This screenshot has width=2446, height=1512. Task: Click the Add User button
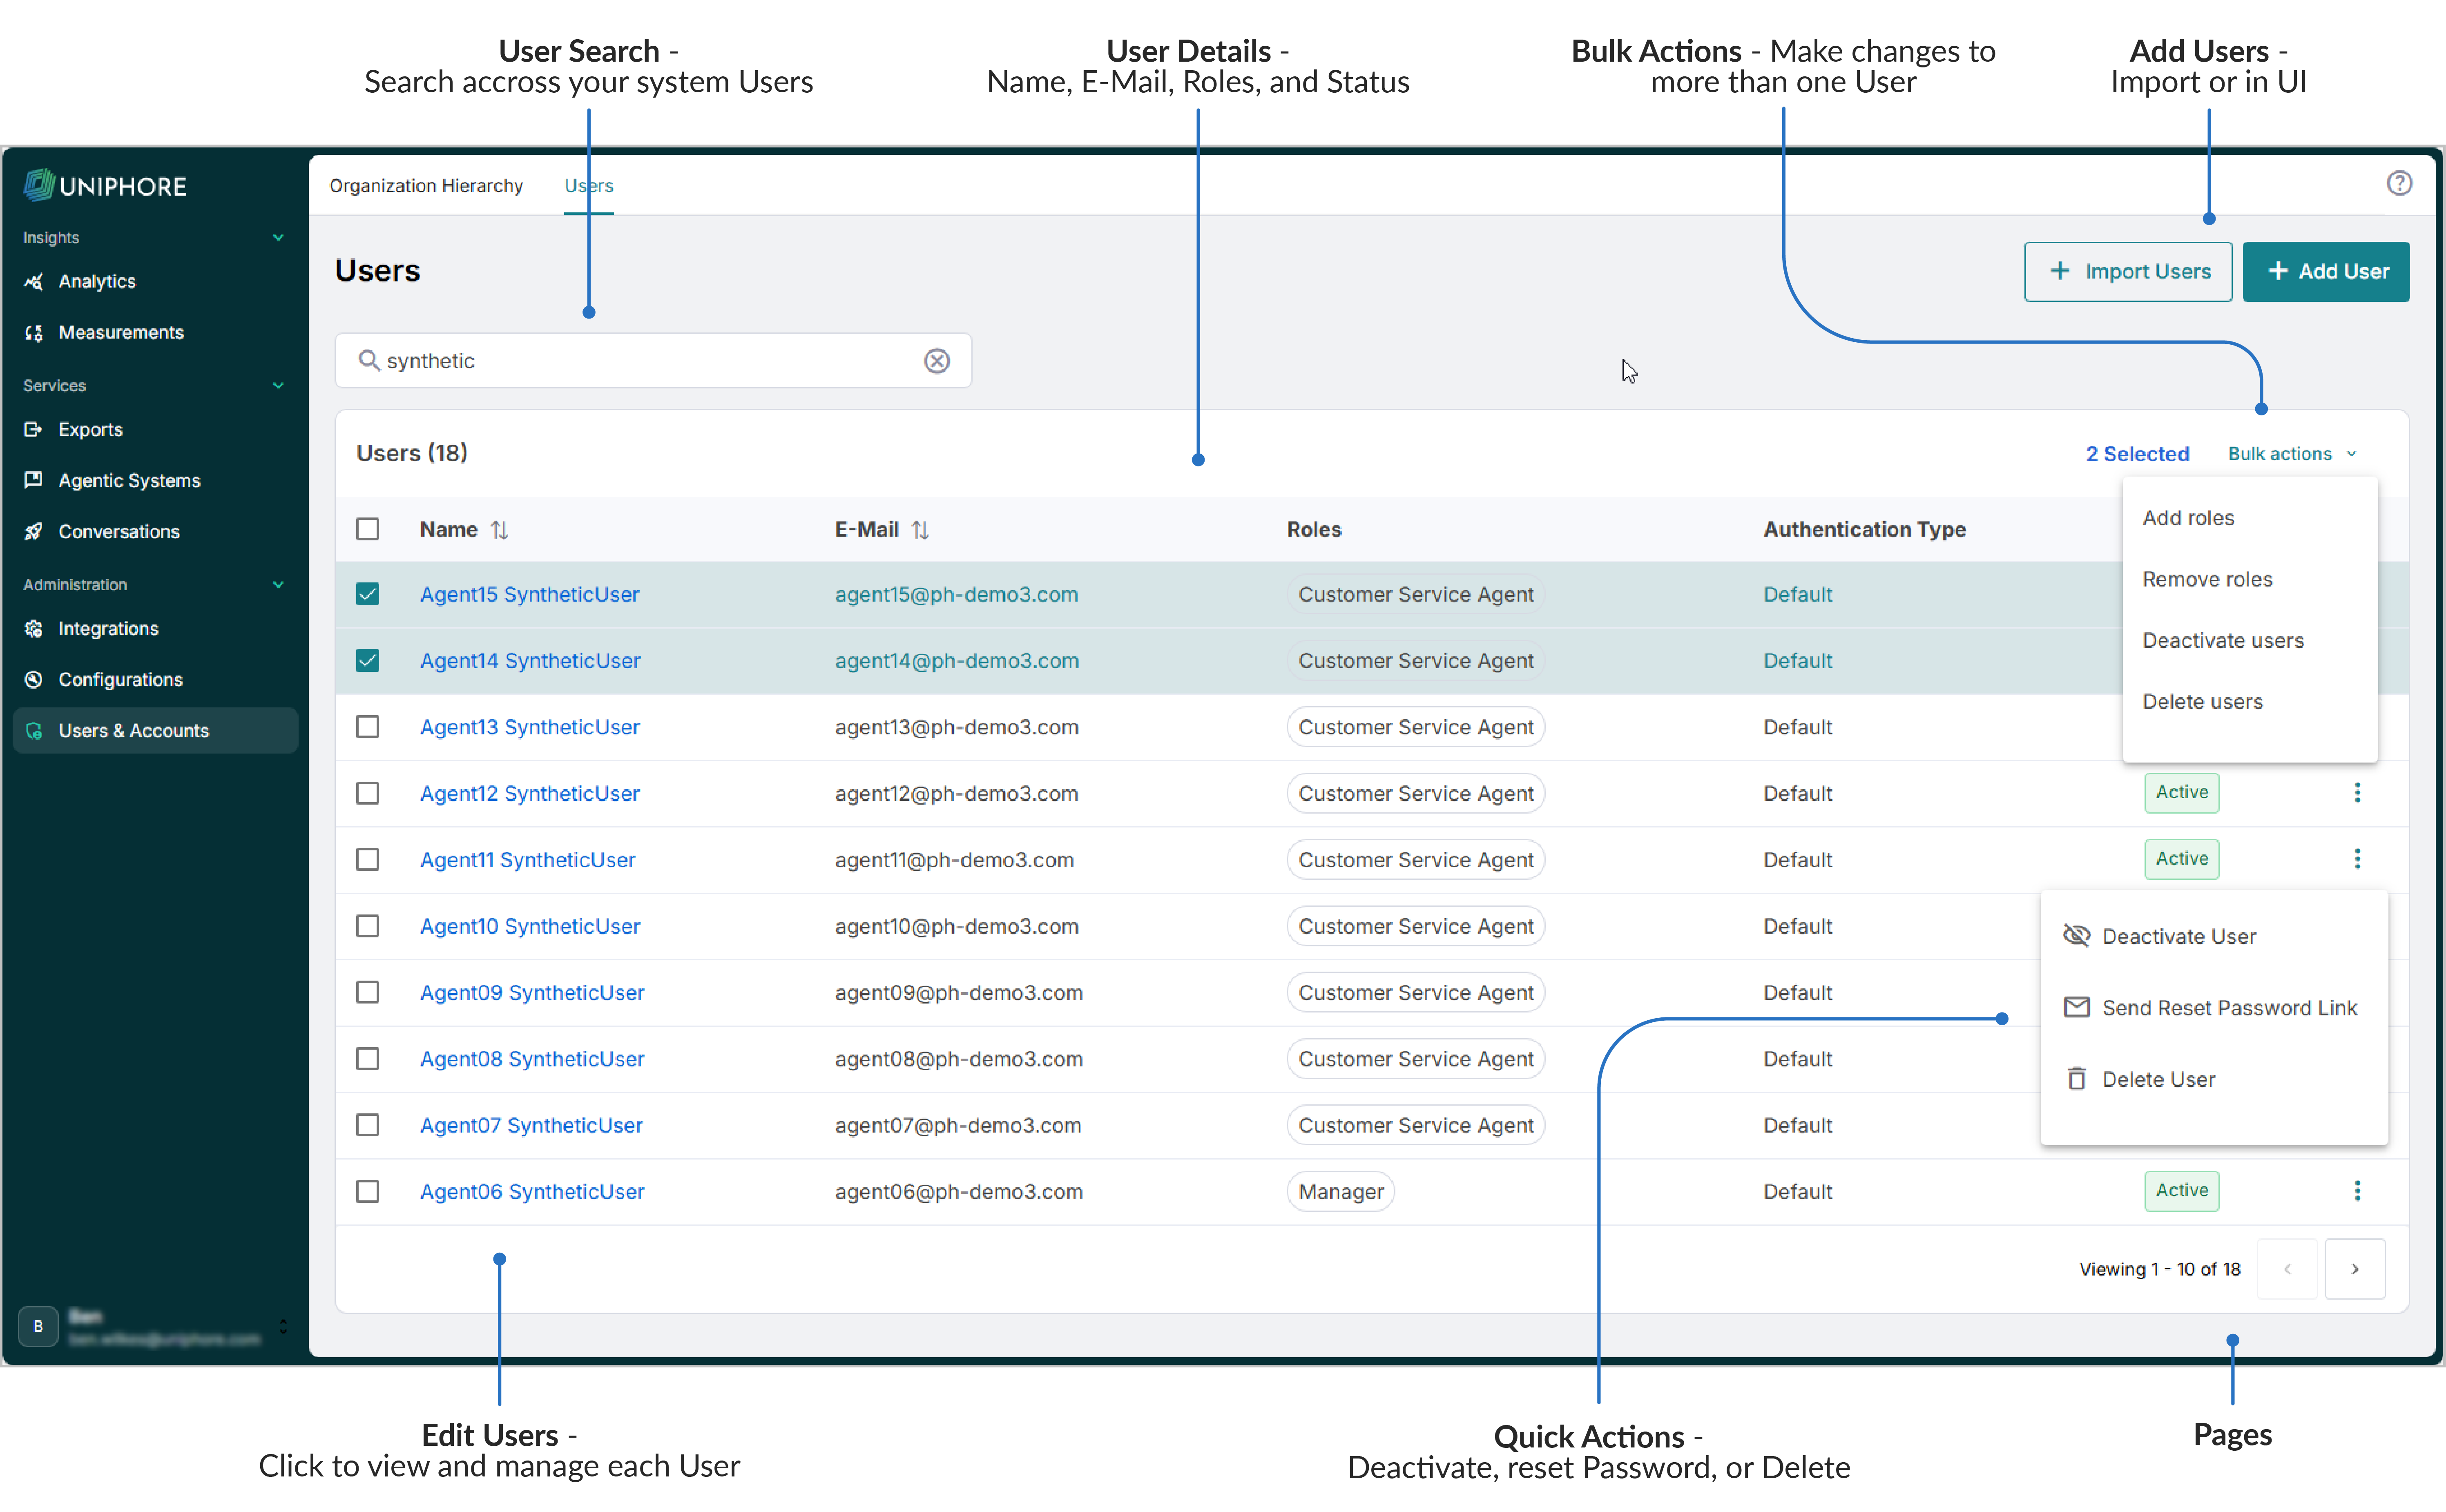[2326, 272]
